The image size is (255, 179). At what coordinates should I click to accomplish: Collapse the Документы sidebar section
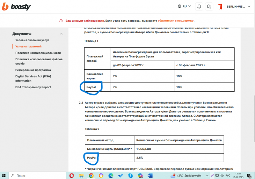click(61, 34)
